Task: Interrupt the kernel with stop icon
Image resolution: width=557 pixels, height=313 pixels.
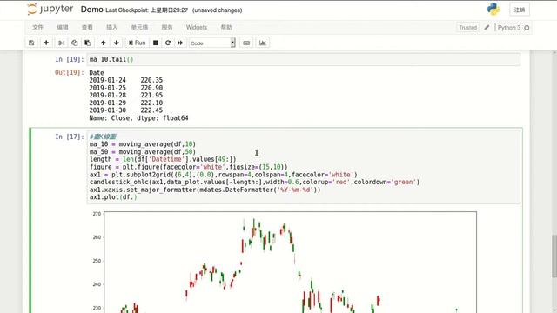Action: [156, 43]
